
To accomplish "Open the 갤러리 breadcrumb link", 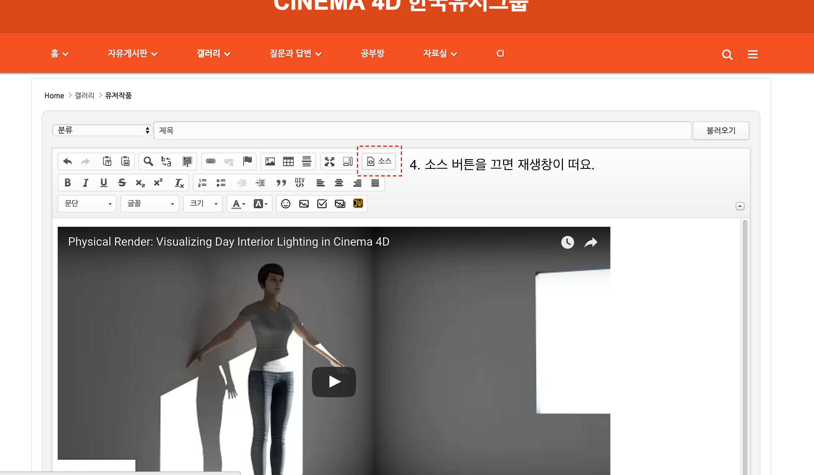I will (84, 96).
